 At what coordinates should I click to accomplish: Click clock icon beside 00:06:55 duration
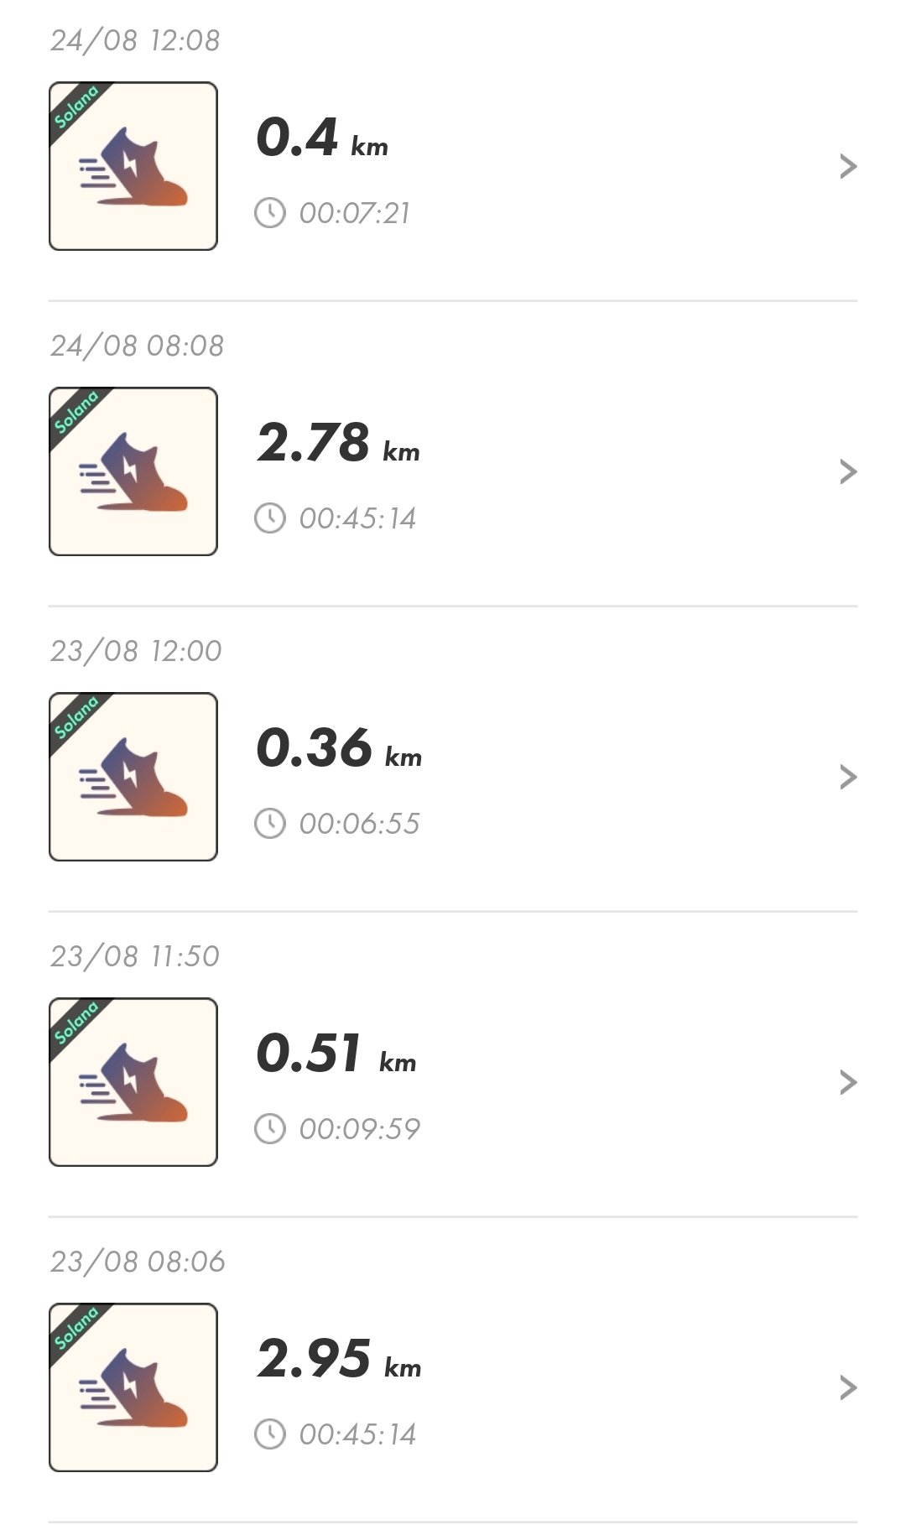270,824
